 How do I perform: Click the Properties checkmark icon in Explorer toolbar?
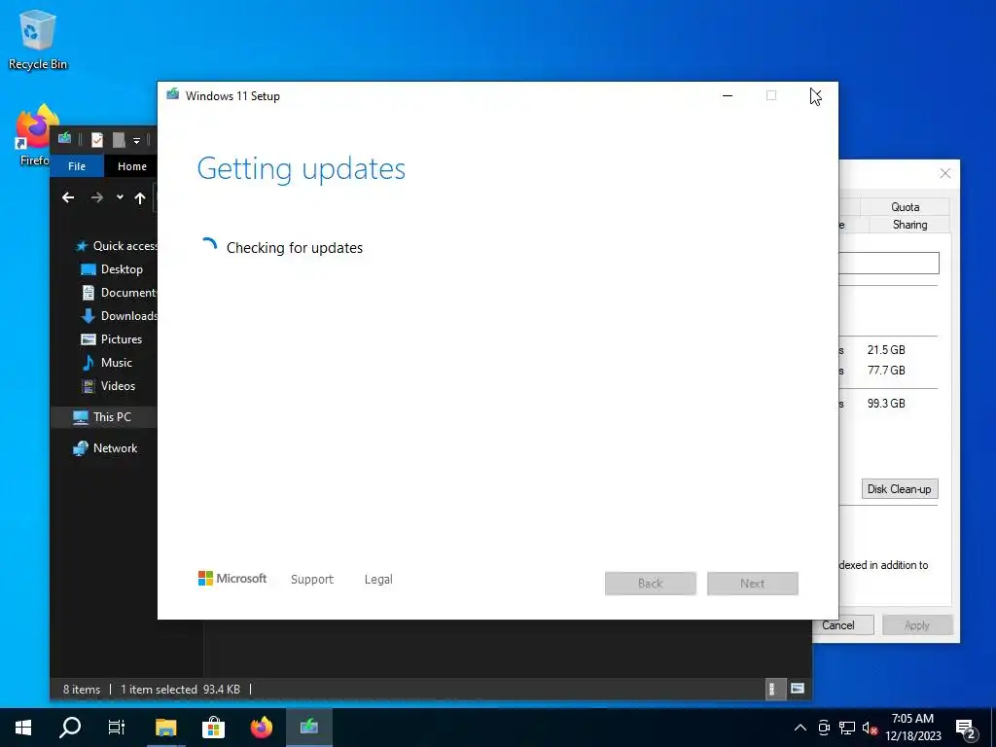click(97, 140)
